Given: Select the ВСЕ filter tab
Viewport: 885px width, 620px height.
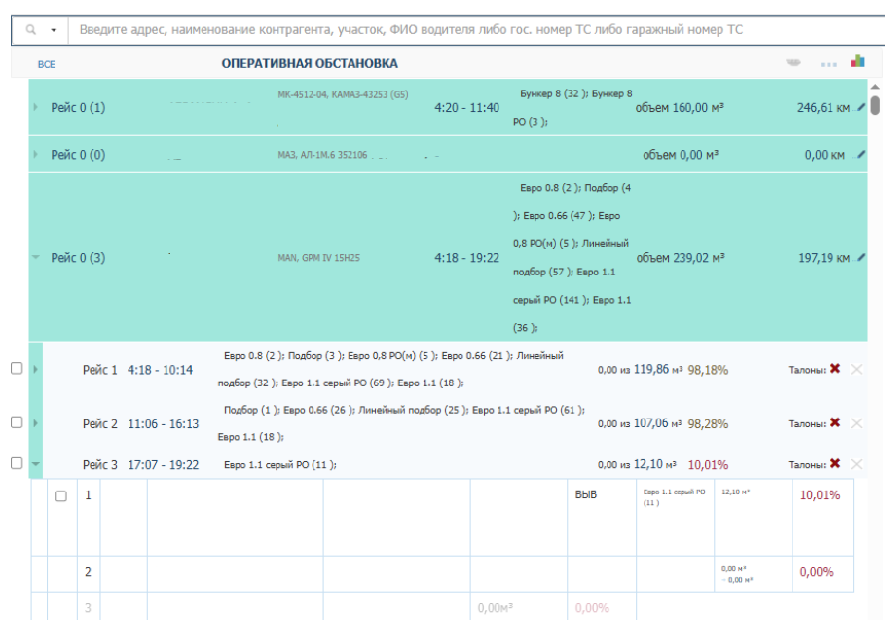Looking at the screenshot, I should tap(47, 64).
